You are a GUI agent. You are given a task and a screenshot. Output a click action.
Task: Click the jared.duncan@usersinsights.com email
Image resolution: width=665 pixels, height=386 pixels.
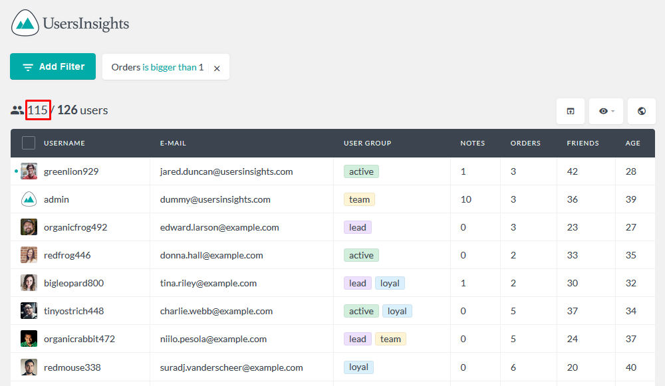[226, 171]
